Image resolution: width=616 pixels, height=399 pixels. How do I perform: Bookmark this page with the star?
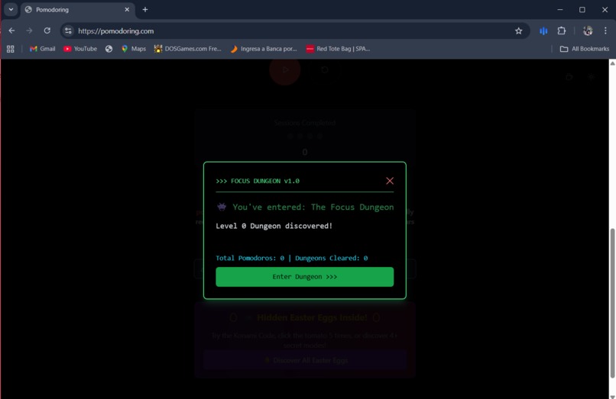[x=519, y=31]
